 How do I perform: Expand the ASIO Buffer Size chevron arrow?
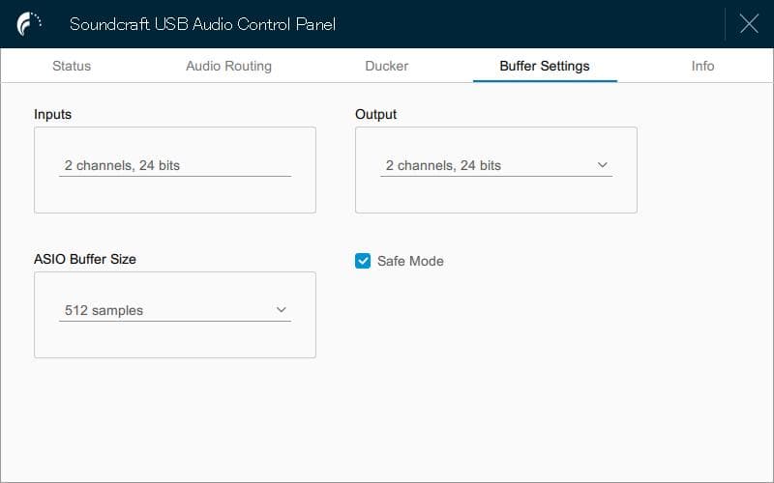[x=282, y=310]
